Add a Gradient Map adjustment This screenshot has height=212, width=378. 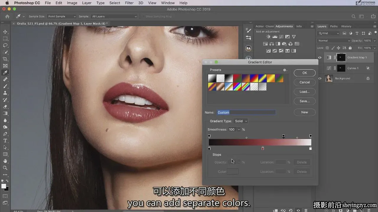pyautogui.click(x=294, y=51)
